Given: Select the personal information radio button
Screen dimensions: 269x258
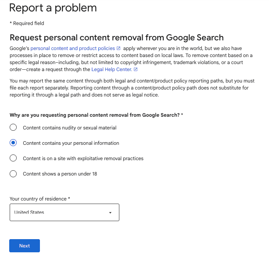Looking at the screenshot, I should 13,143.
